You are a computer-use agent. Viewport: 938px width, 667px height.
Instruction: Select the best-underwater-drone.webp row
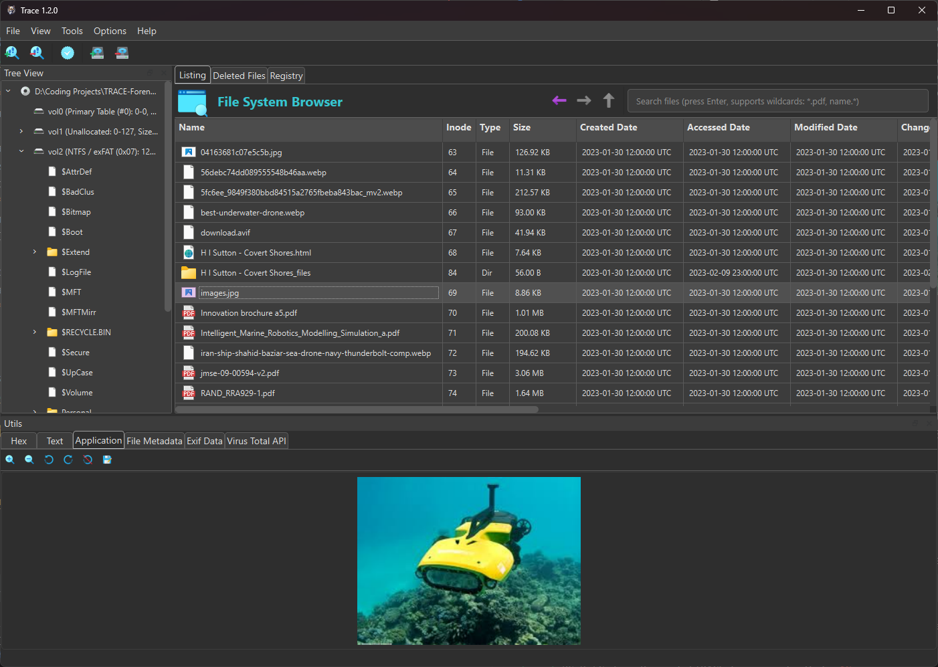553,213
